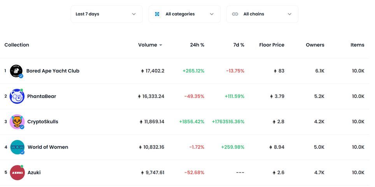Click the +259.98% 7d change value
The image size is (375, 187).
233,147
